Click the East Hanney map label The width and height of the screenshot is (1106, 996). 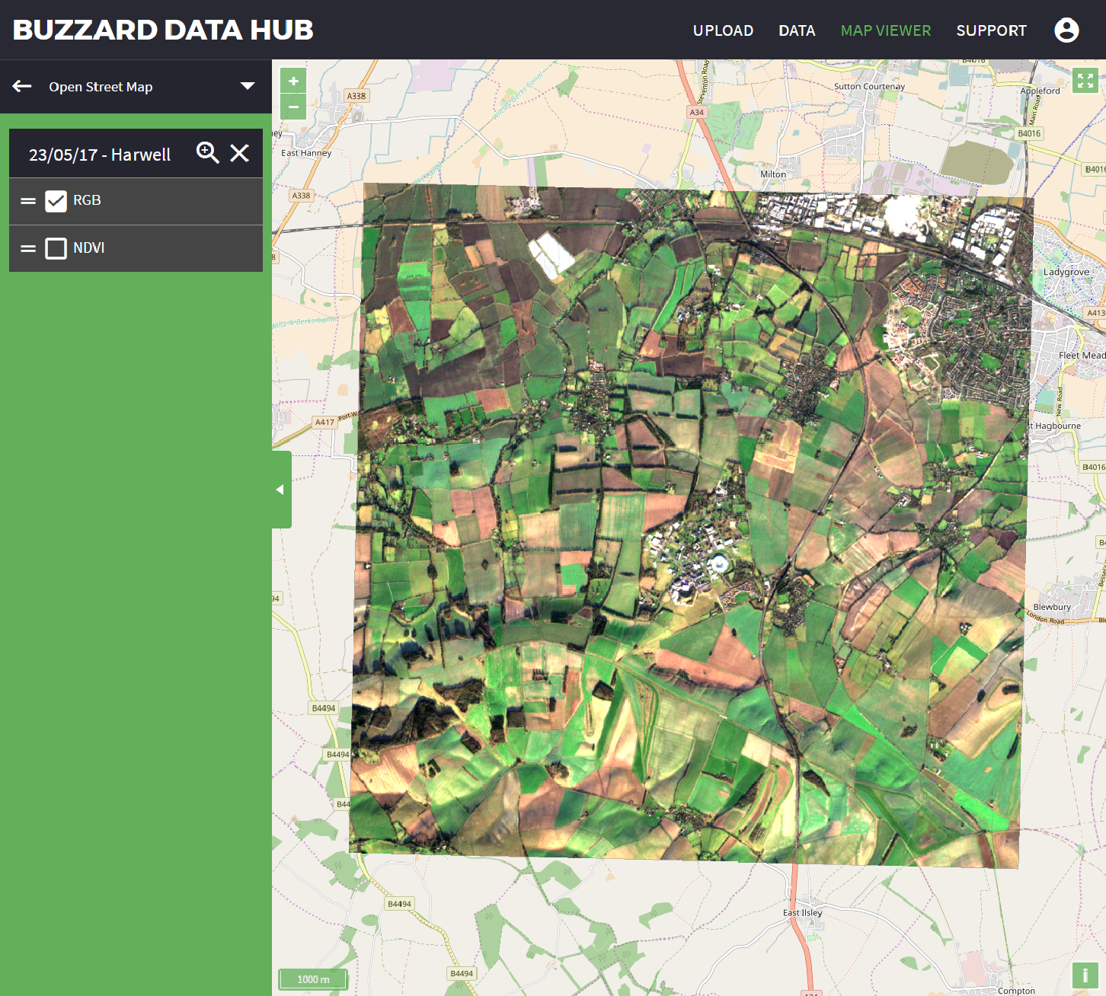coord(306,153)
